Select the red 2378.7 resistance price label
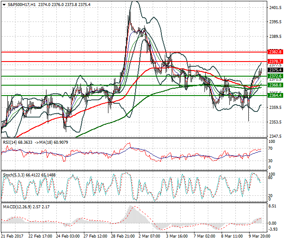Screen dimensions: 284x241 point(275,61)
